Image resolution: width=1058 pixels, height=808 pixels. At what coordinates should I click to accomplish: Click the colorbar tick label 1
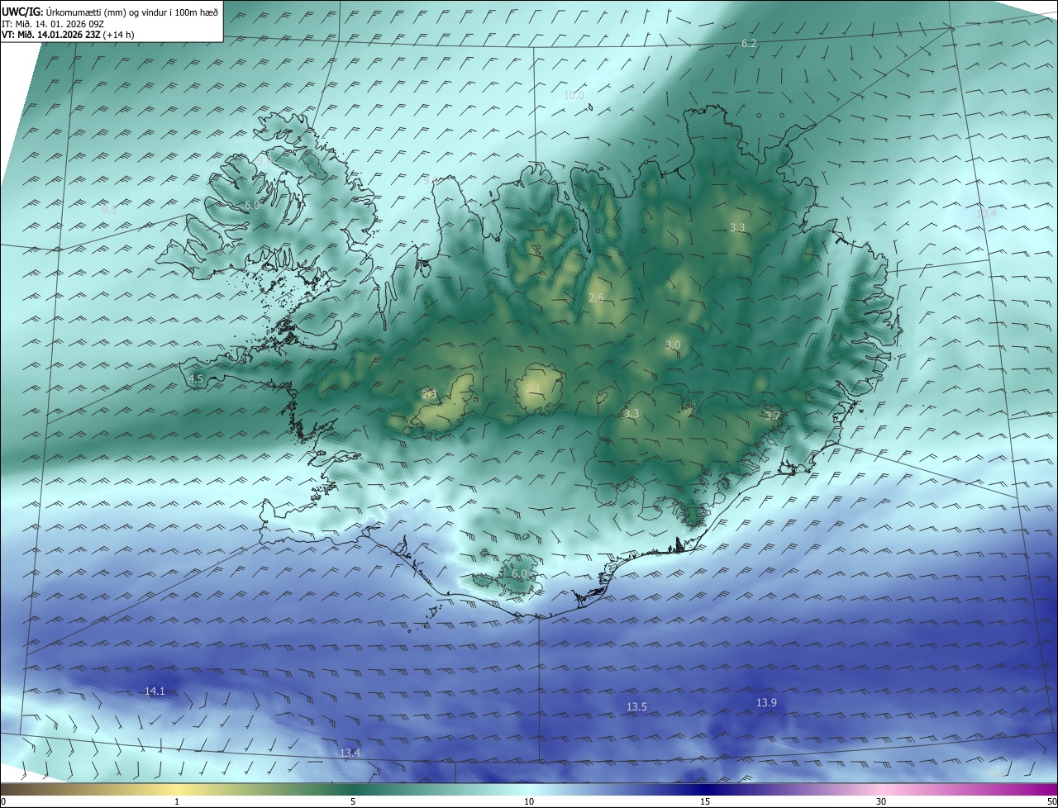177,801
